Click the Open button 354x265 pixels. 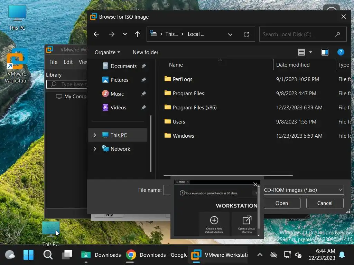(282, 203)
